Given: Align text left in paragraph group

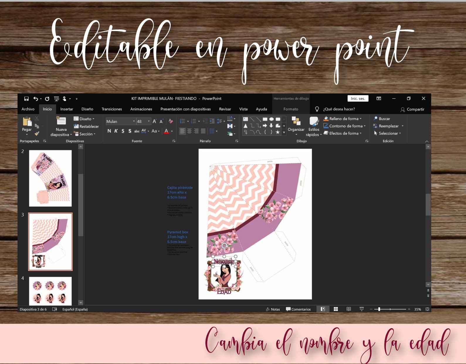Looking at the screenshot, I should pyautogui.click(x=182, y=131).
